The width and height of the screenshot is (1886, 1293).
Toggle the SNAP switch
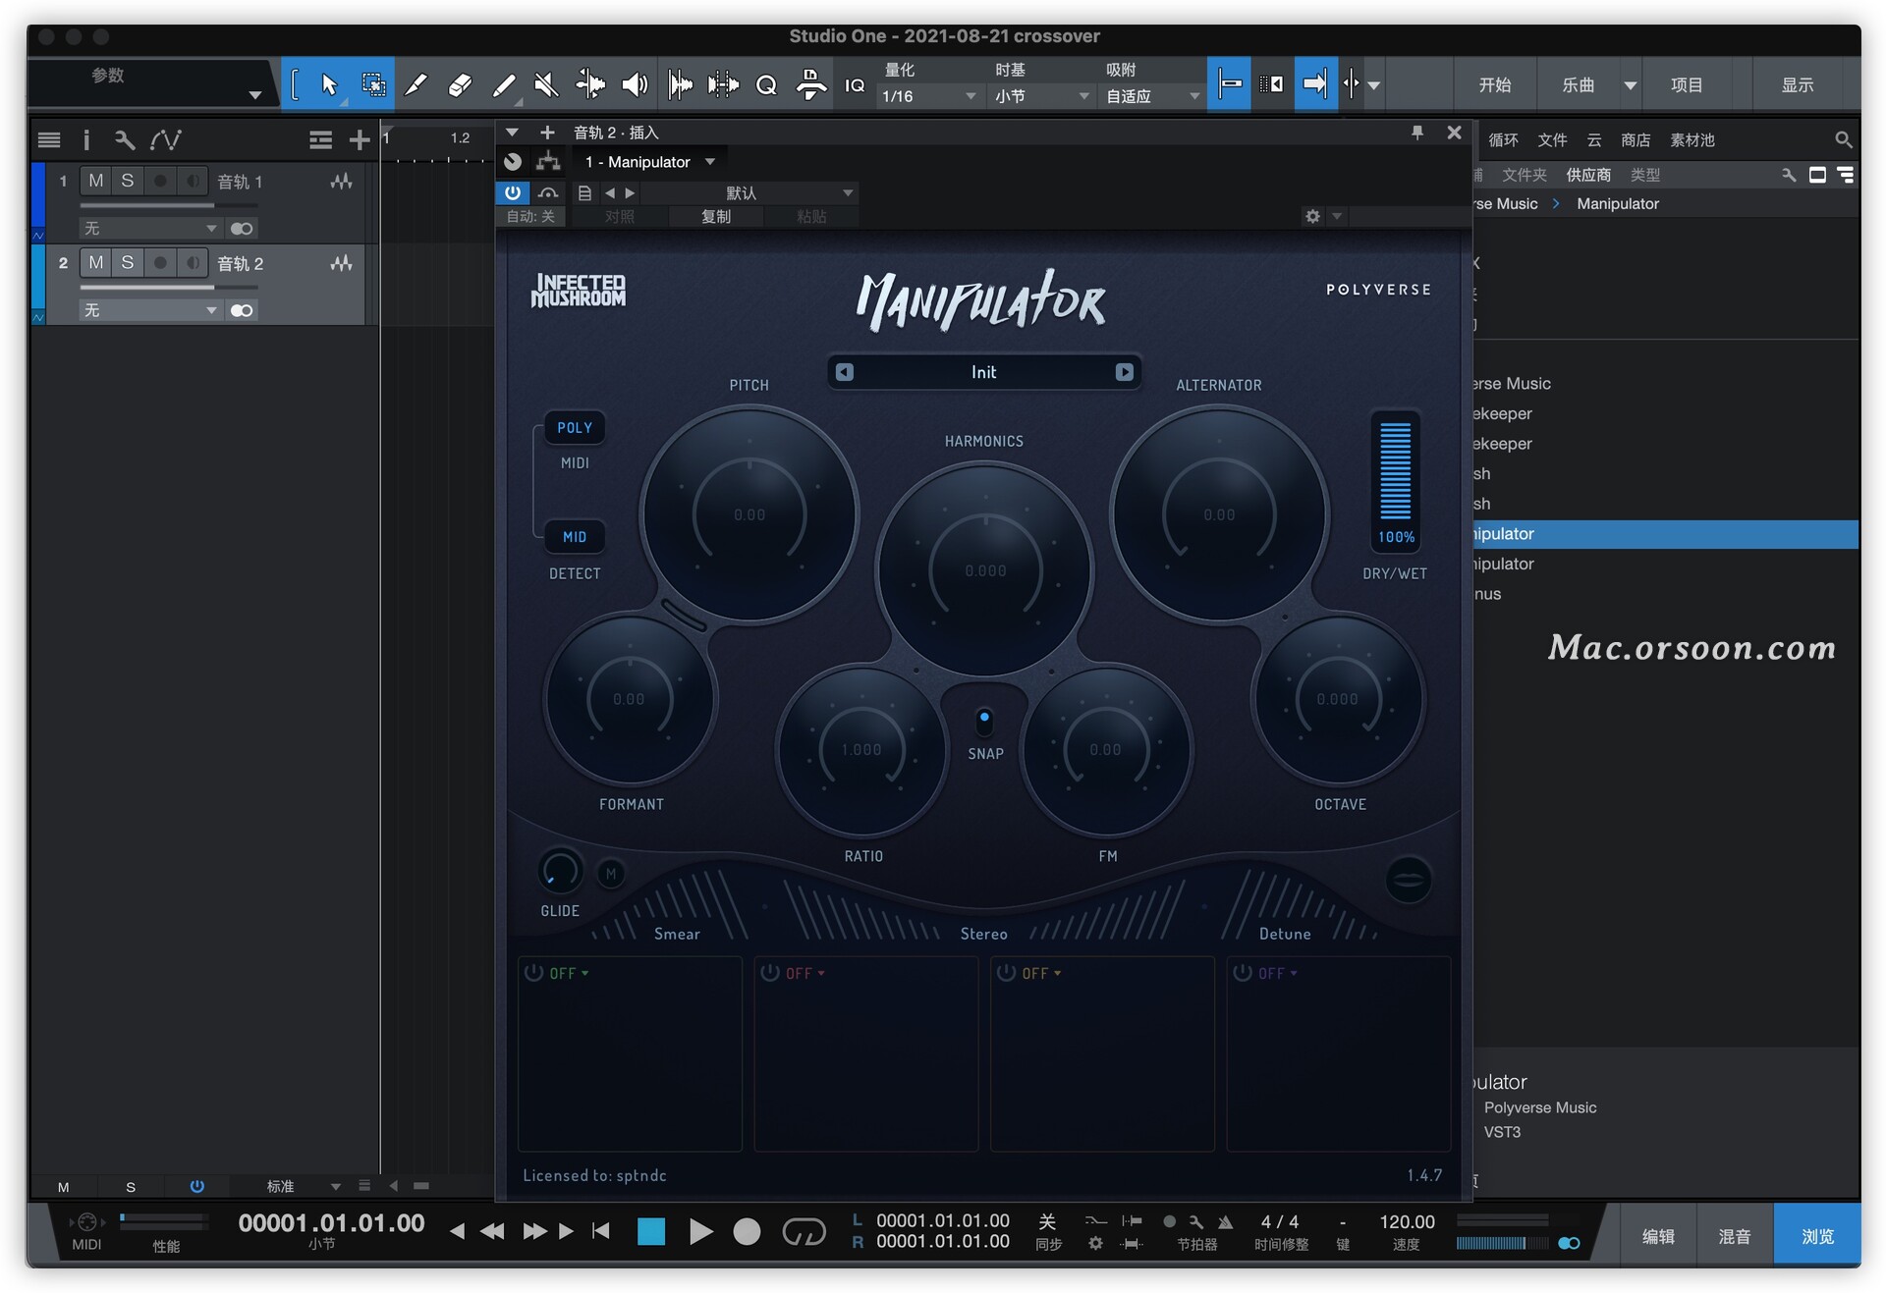pos(984,722)
